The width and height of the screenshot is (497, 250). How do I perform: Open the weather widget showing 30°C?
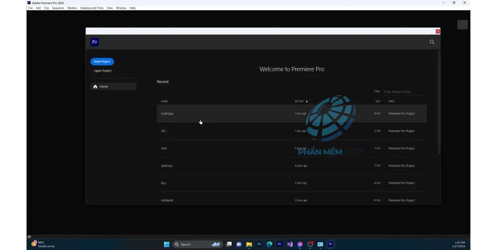[43, 244]
